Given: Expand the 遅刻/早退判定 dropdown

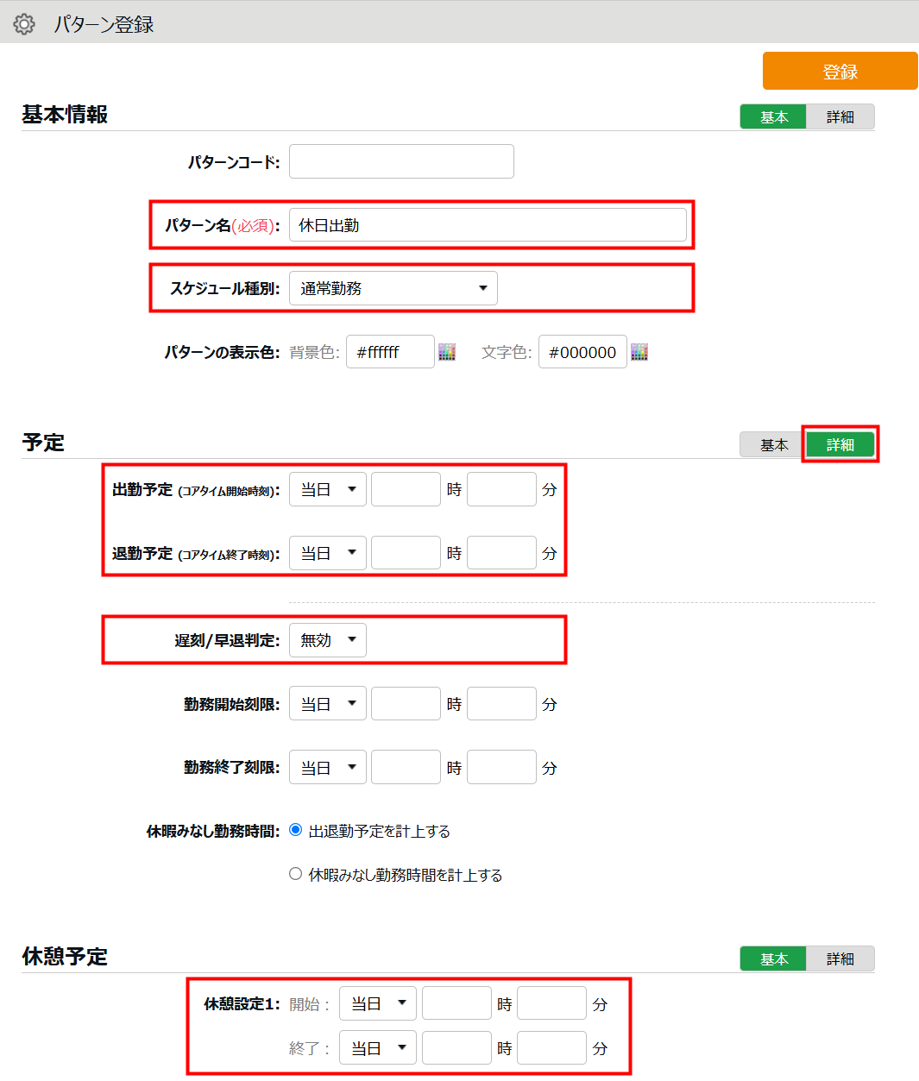Looking at the screenshot, I should pos(328,640).
